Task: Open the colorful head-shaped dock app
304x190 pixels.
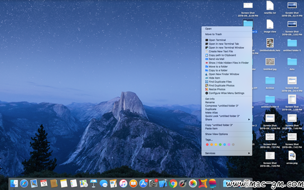Action: coord(213,183)
